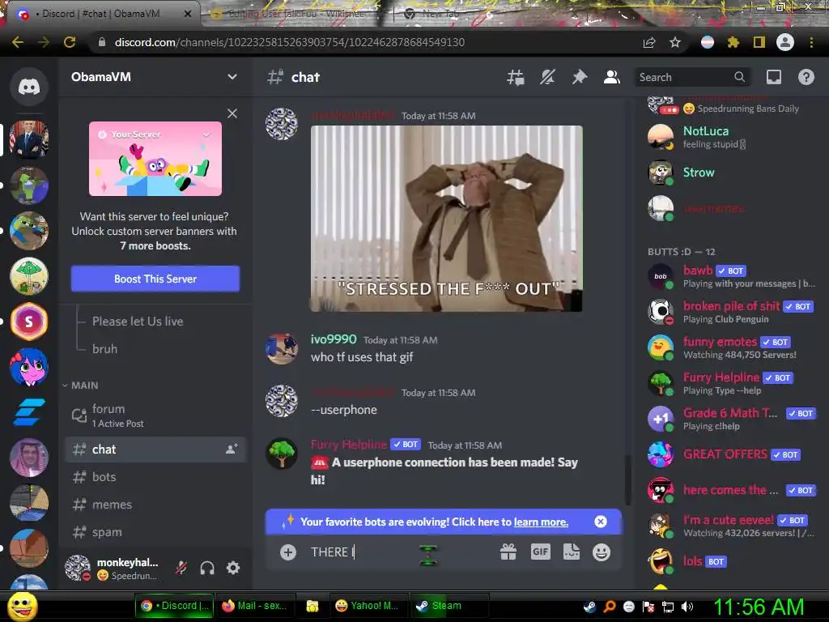829x622 pixels.
Task: Open the bruh thread
Action: click(x=104, y=348)
